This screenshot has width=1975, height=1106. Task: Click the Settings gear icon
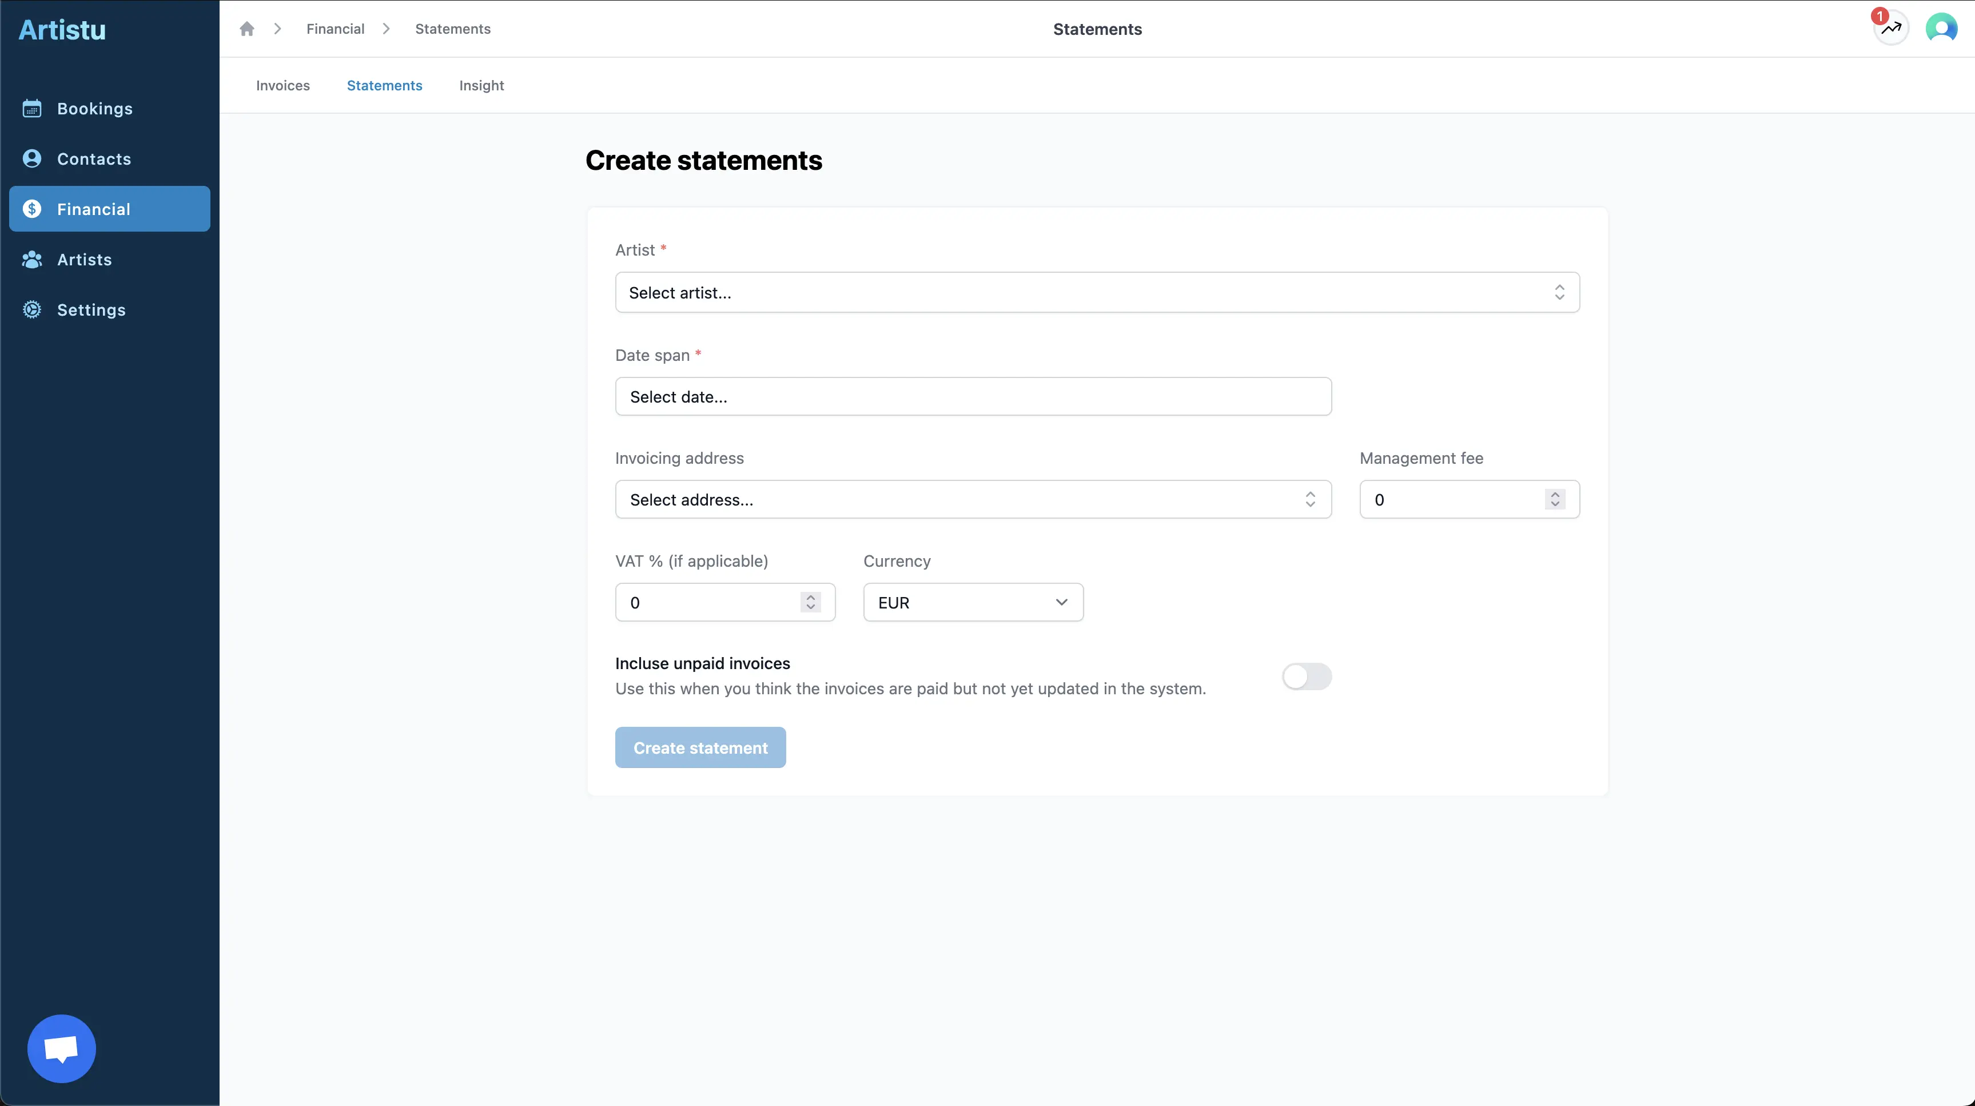[x=31, y=310]
